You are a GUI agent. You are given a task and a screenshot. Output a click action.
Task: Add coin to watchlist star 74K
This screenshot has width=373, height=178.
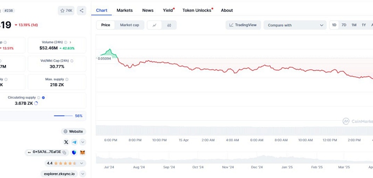[66, 10]
